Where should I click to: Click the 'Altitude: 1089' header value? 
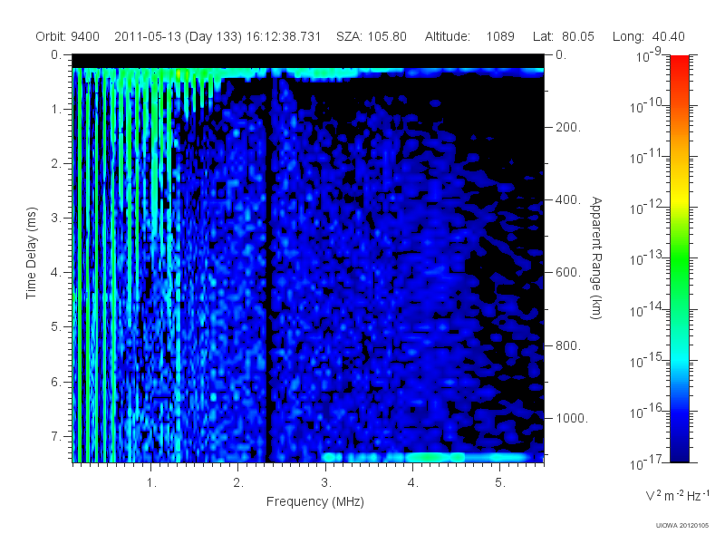[469, 36]
